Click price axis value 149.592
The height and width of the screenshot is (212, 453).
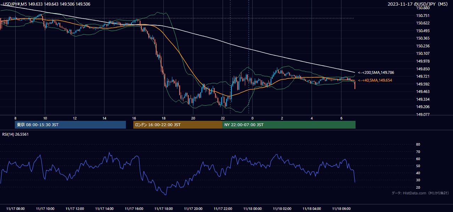coord(423,84)
